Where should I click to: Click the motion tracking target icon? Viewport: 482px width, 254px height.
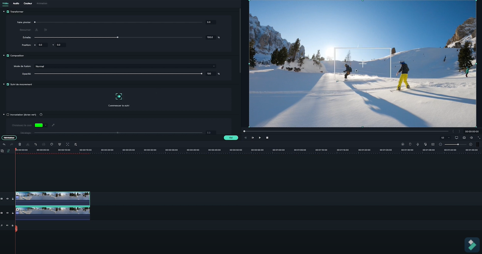[119, 97]
